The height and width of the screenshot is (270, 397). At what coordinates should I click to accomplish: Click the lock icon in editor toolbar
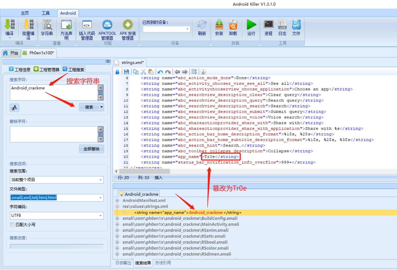(x=117, y=72)
